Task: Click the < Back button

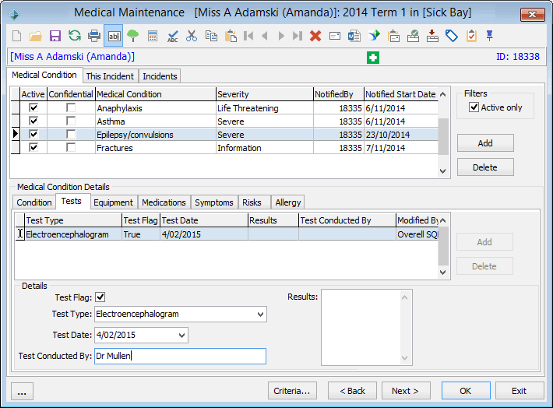Action: pos(352,391)
